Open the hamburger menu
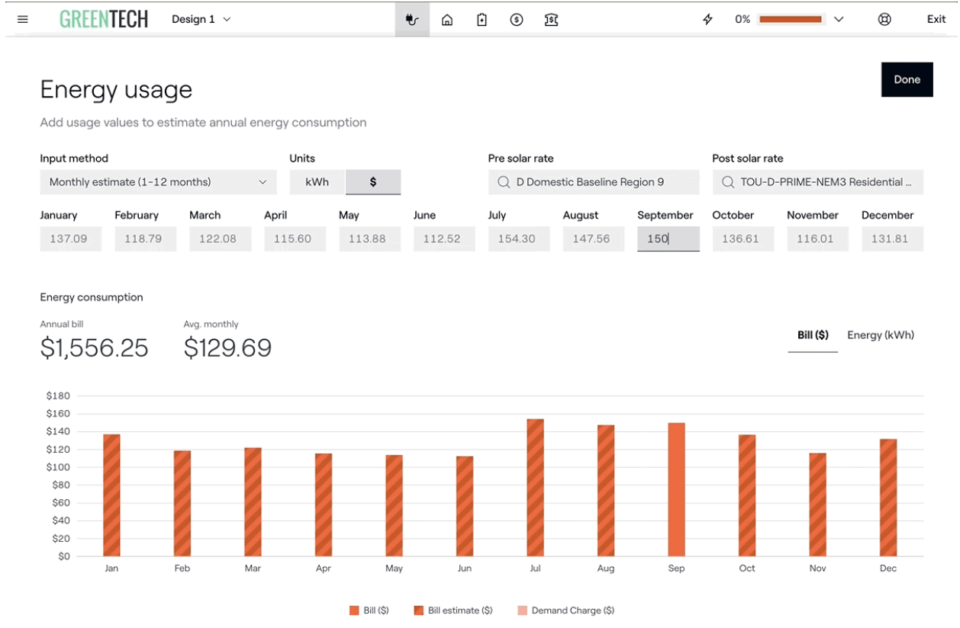This screenshot has height=628, width=960. tap(22, 20)
